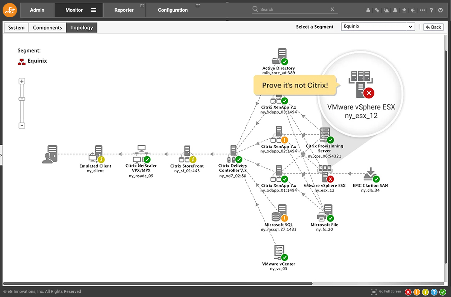The width and height of the screenshot is (451, 297).
Task: Click the end user icon at chain start
Action: (50, 154)
